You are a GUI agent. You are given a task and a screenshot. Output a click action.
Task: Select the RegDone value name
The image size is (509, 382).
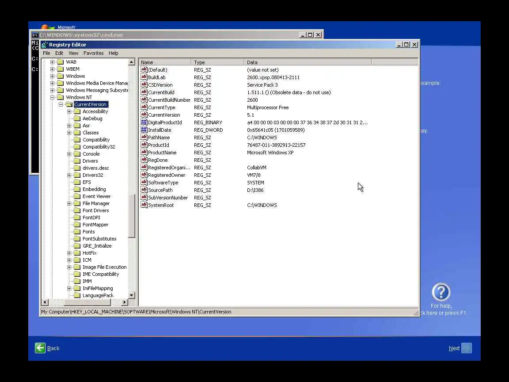coord(158,160)
